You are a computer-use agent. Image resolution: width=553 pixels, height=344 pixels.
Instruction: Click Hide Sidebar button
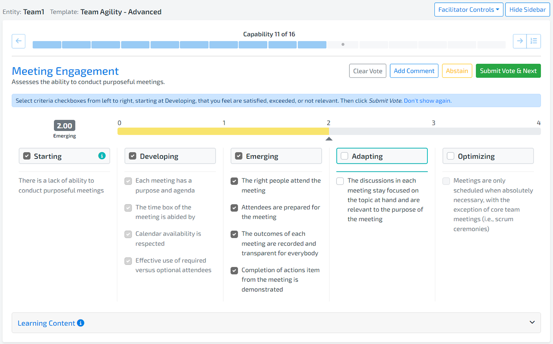pyautogui.click(x=527, y=10)
